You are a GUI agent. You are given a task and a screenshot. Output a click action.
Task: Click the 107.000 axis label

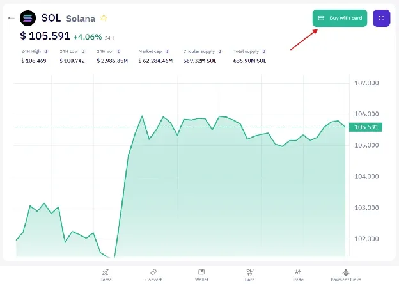(366, 83)
